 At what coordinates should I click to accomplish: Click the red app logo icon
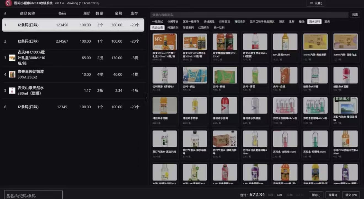pyautogui.click(x=9, y=3)
